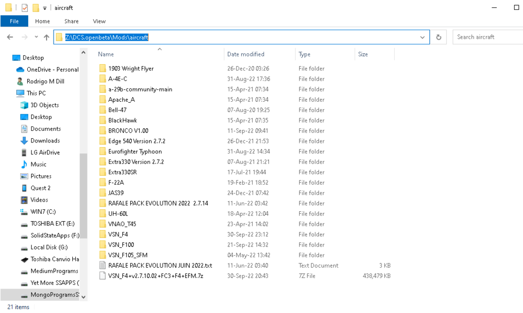Select the LG AirDrive device icon
This screenshot has height=313, width=523.
(24, 153)
